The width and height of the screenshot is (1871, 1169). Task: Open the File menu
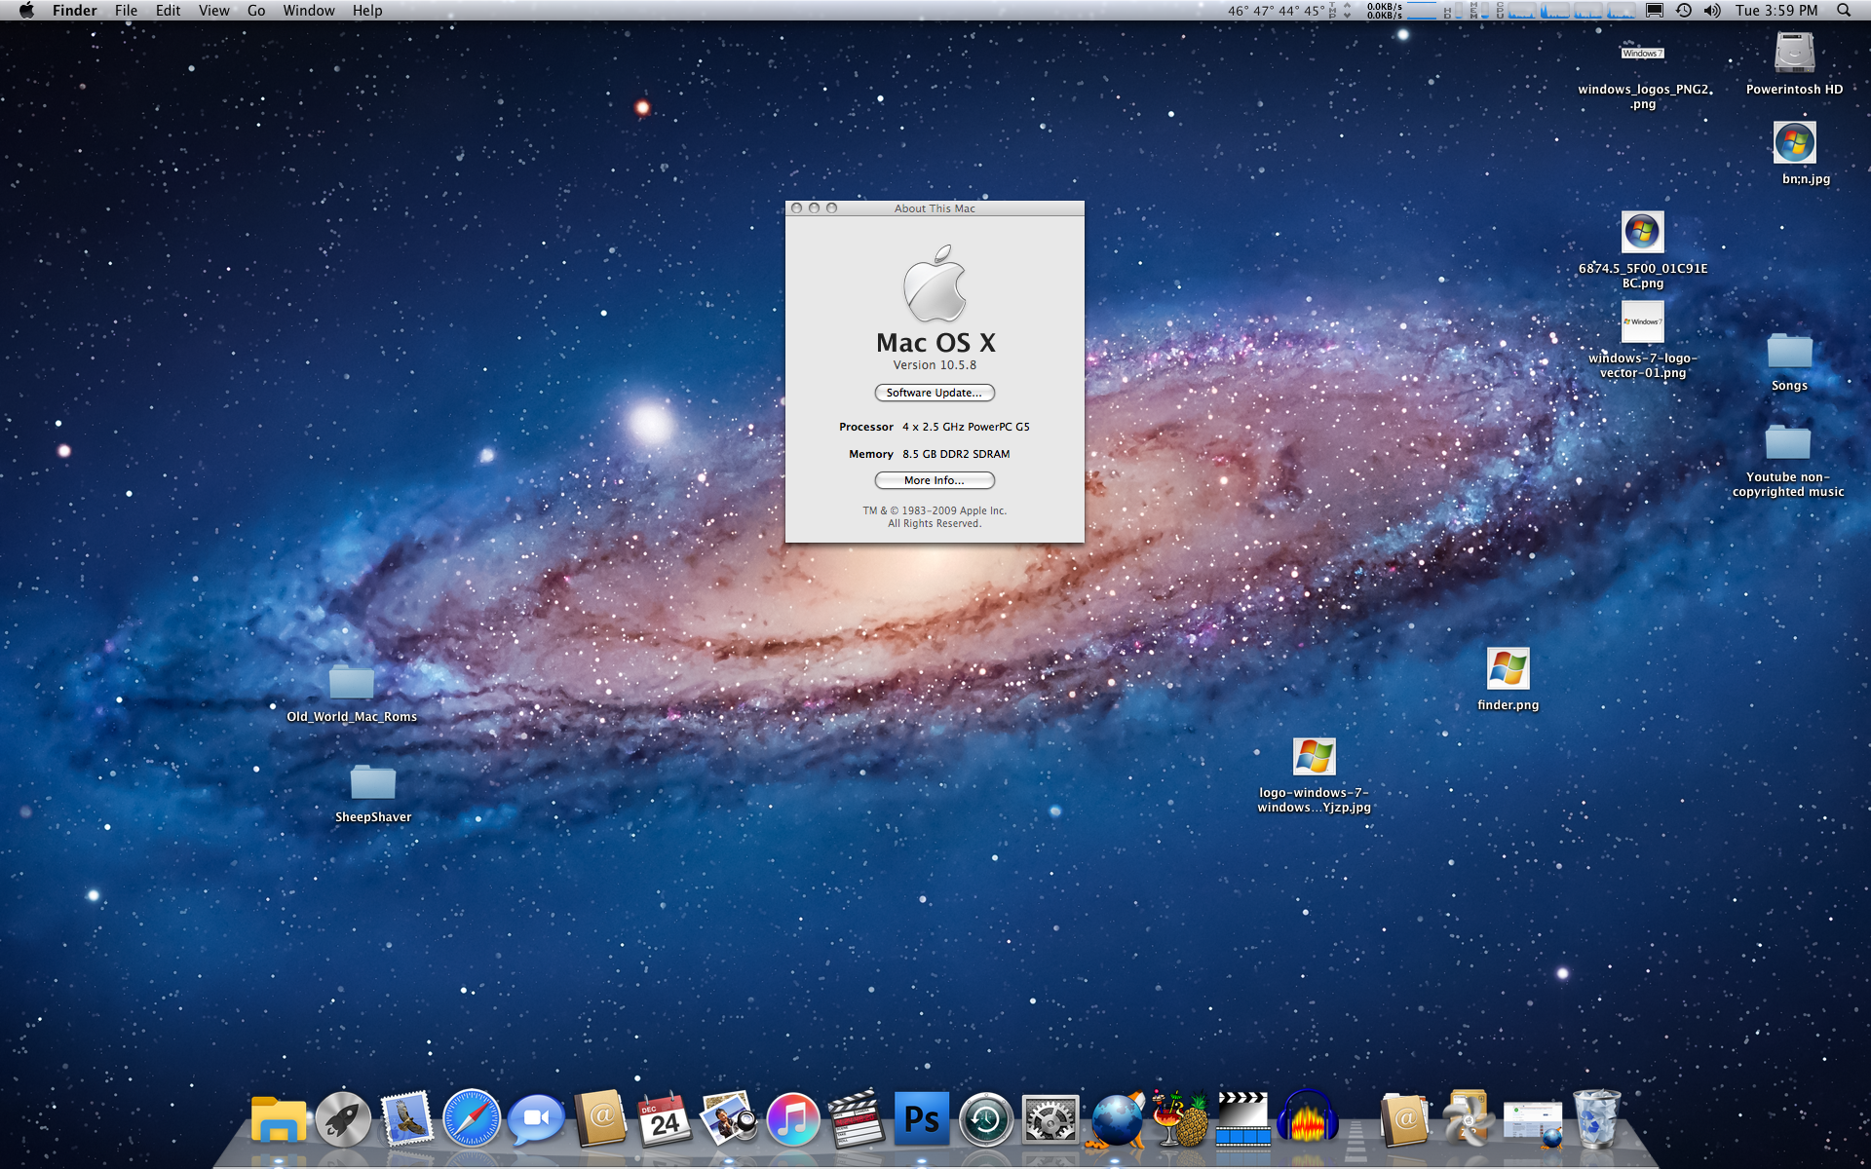[x=126, y=11]
